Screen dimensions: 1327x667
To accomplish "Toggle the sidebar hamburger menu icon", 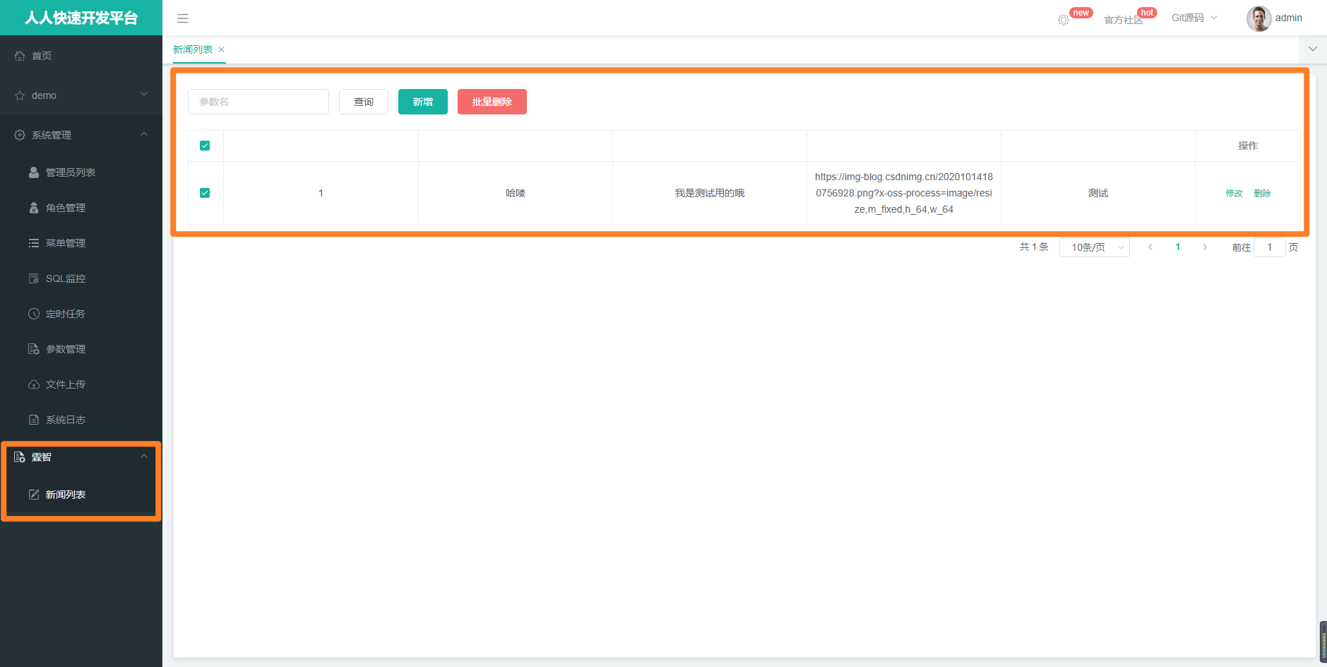I will [183, 18].
